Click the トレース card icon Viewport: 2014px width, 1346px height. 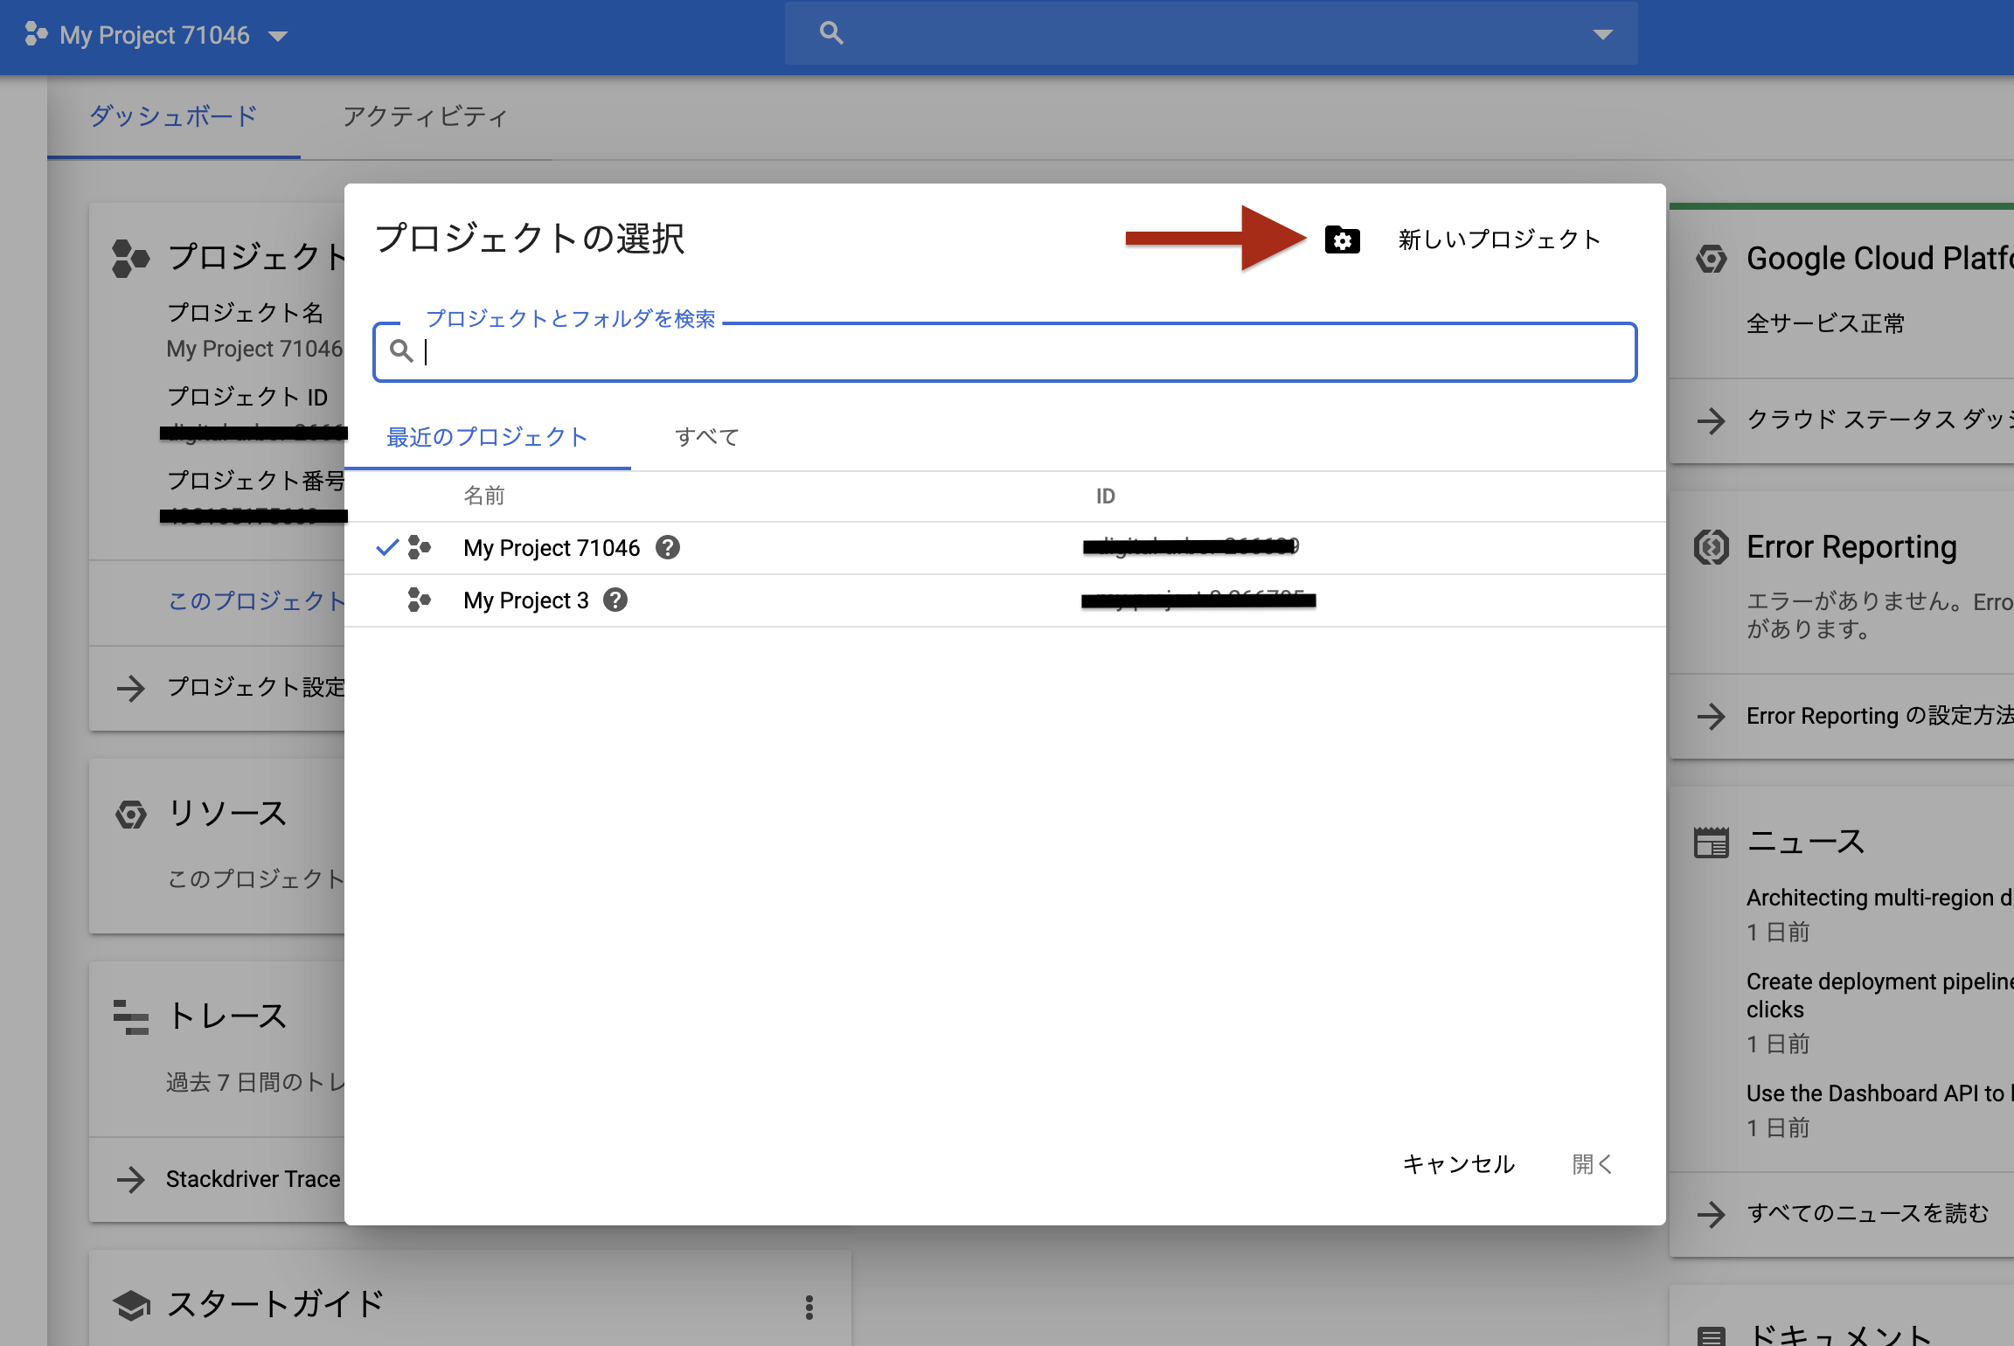(x=131, y=1016)
